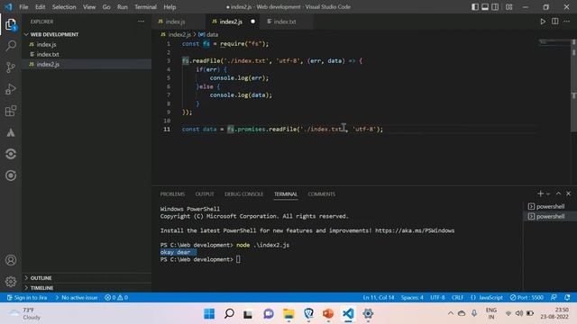Click the unsaved dot on index2.js tab
577x324 pixels.
[x=252, y=22]
